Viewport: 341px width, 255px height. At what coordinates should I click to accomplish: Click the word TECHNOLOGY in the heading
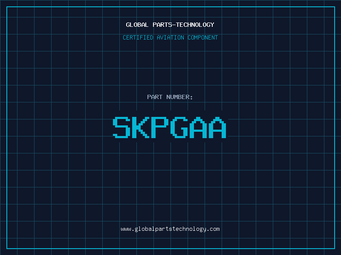pos(195,25)
